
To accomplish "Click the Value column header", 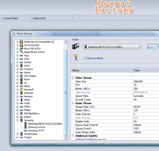I will tap(146, 70).
